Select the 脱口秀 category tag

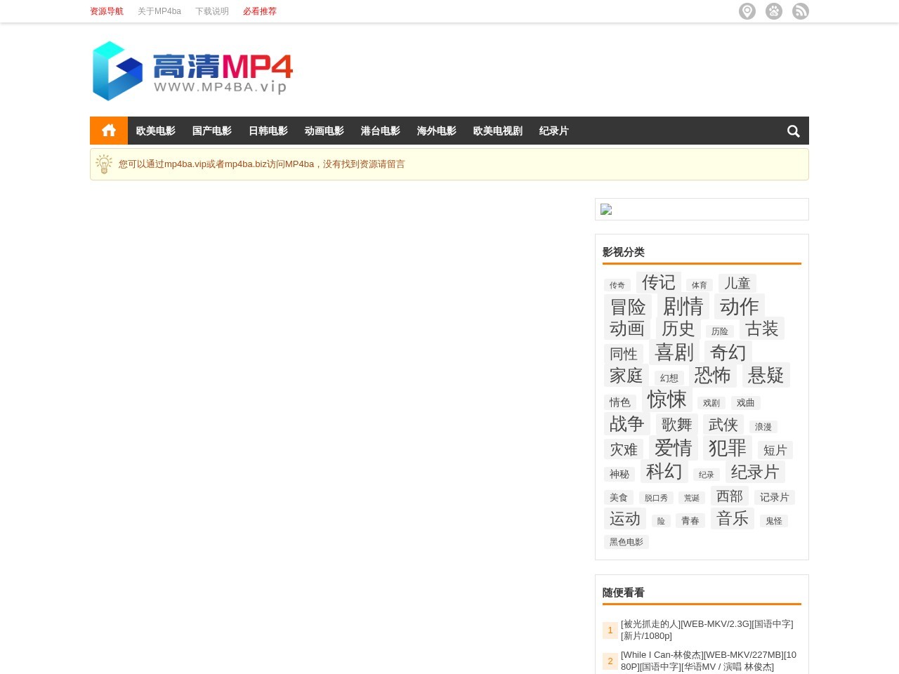pos(657,498)
